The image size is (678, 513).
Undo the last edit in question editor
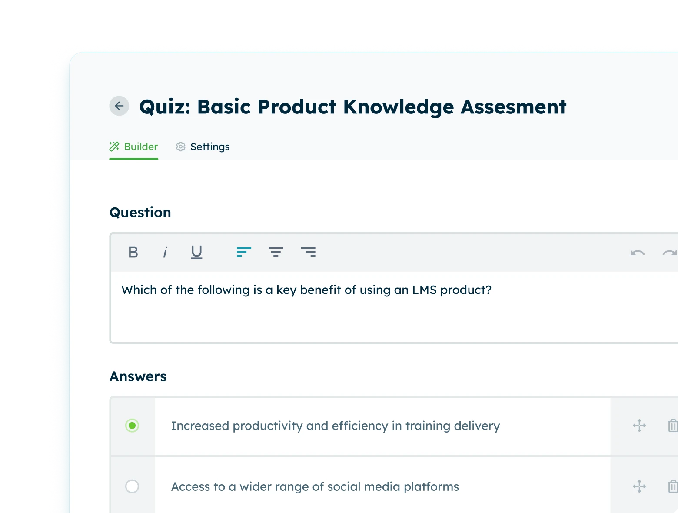(638, 253)
